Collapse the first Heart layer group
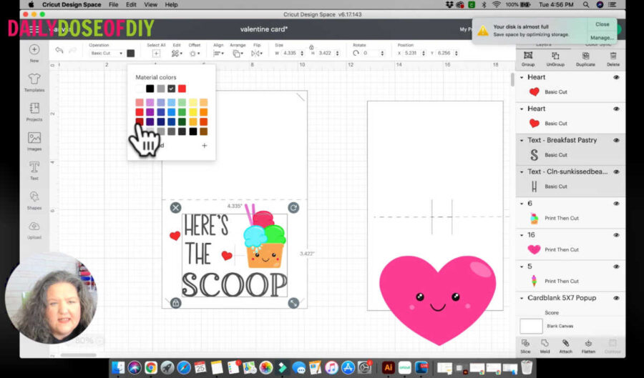The width and height of the screenshot is (644, 378). point(522,77)
